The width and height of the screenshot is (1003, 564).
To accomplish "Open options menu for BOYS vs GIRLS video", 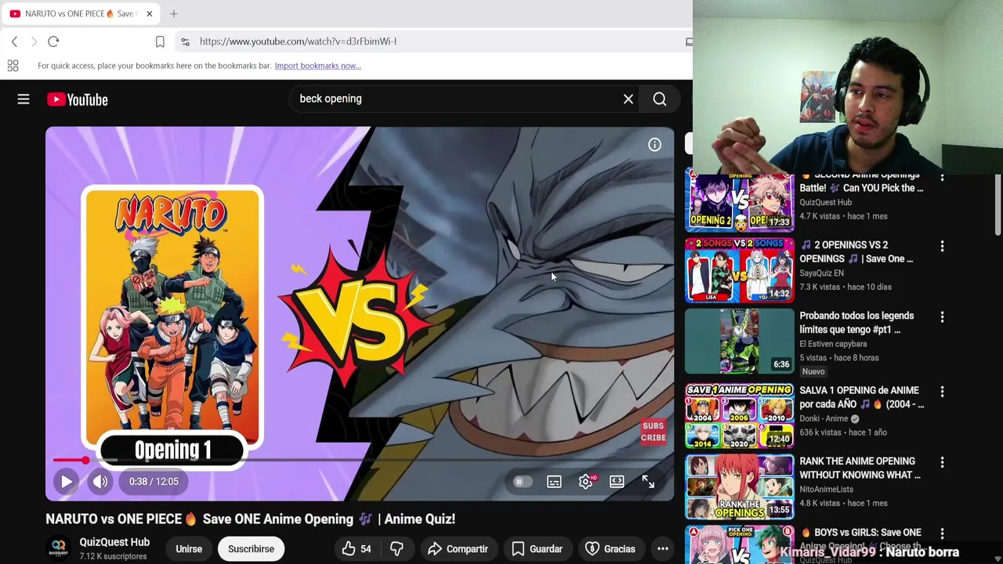I will (x=942, y=533).
